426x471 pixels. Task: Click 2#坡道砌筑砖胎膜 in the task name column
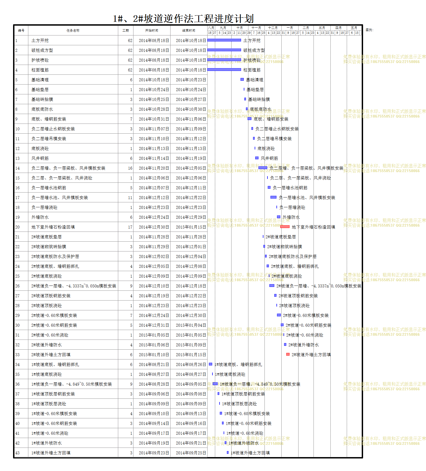pos(49,247)
